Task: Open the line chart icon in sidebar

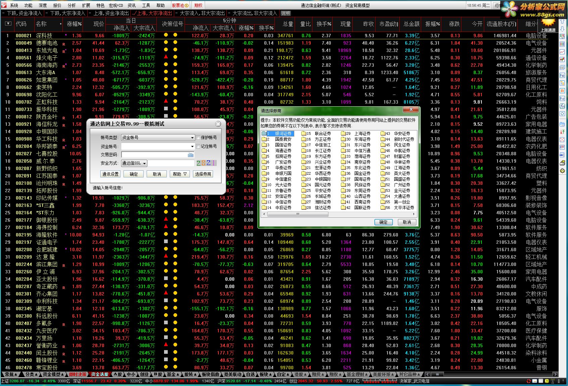Action: pos(562,52)
